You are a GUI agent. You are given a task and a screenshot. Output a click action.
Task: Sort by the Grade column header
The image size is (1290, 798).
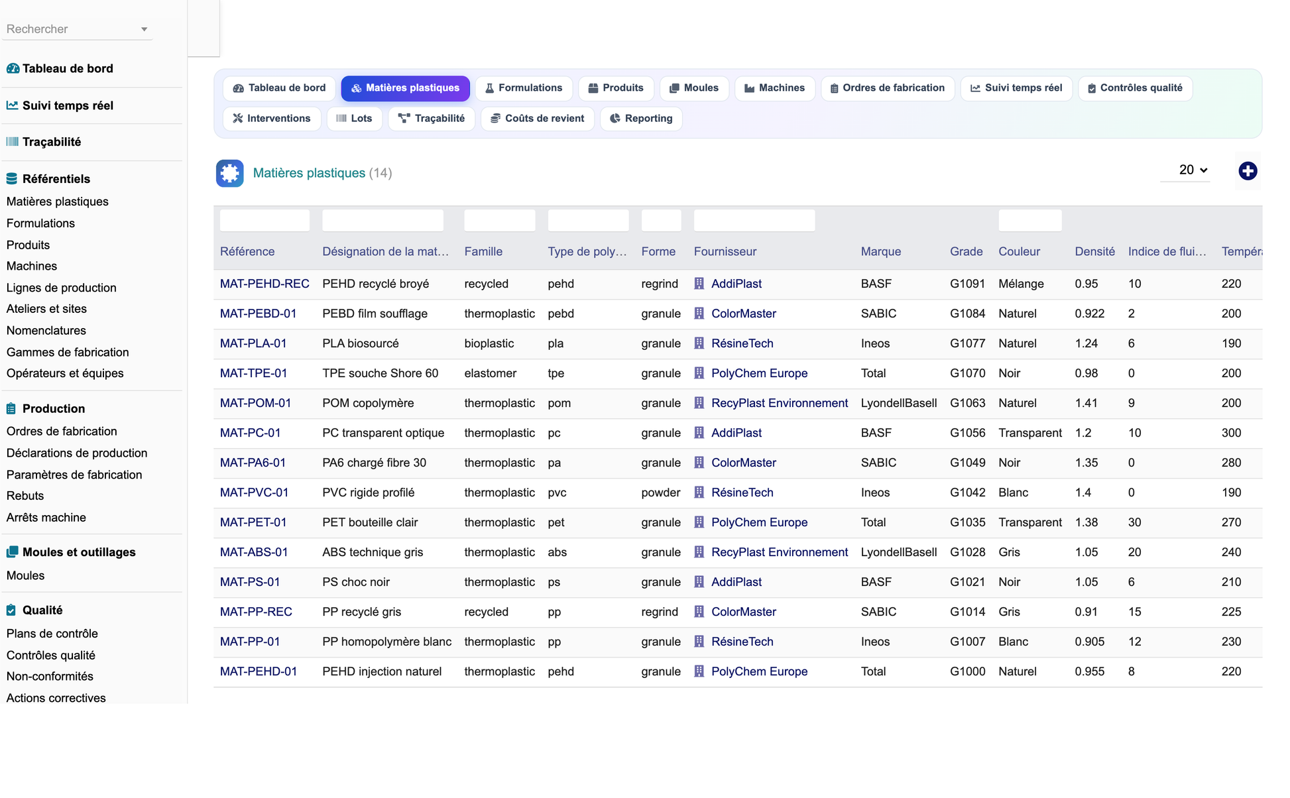pyautogui.click(x=966, y=252)
